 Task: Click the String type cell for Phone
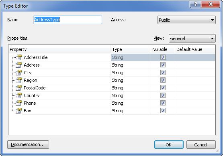tap(131, 103)
